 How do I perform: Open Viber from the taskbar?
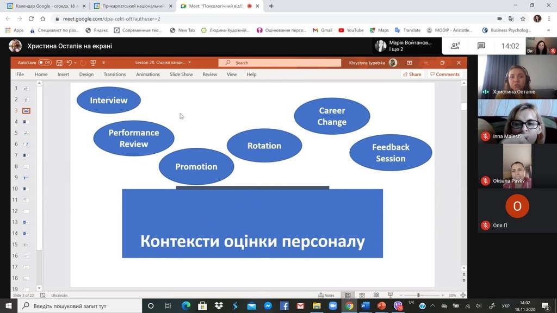(x=398, y=306)
